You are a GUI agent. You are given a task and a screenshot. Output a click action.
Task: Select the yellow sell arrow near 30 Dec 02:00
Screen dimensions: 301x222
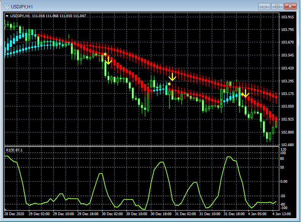click(108, 60)
